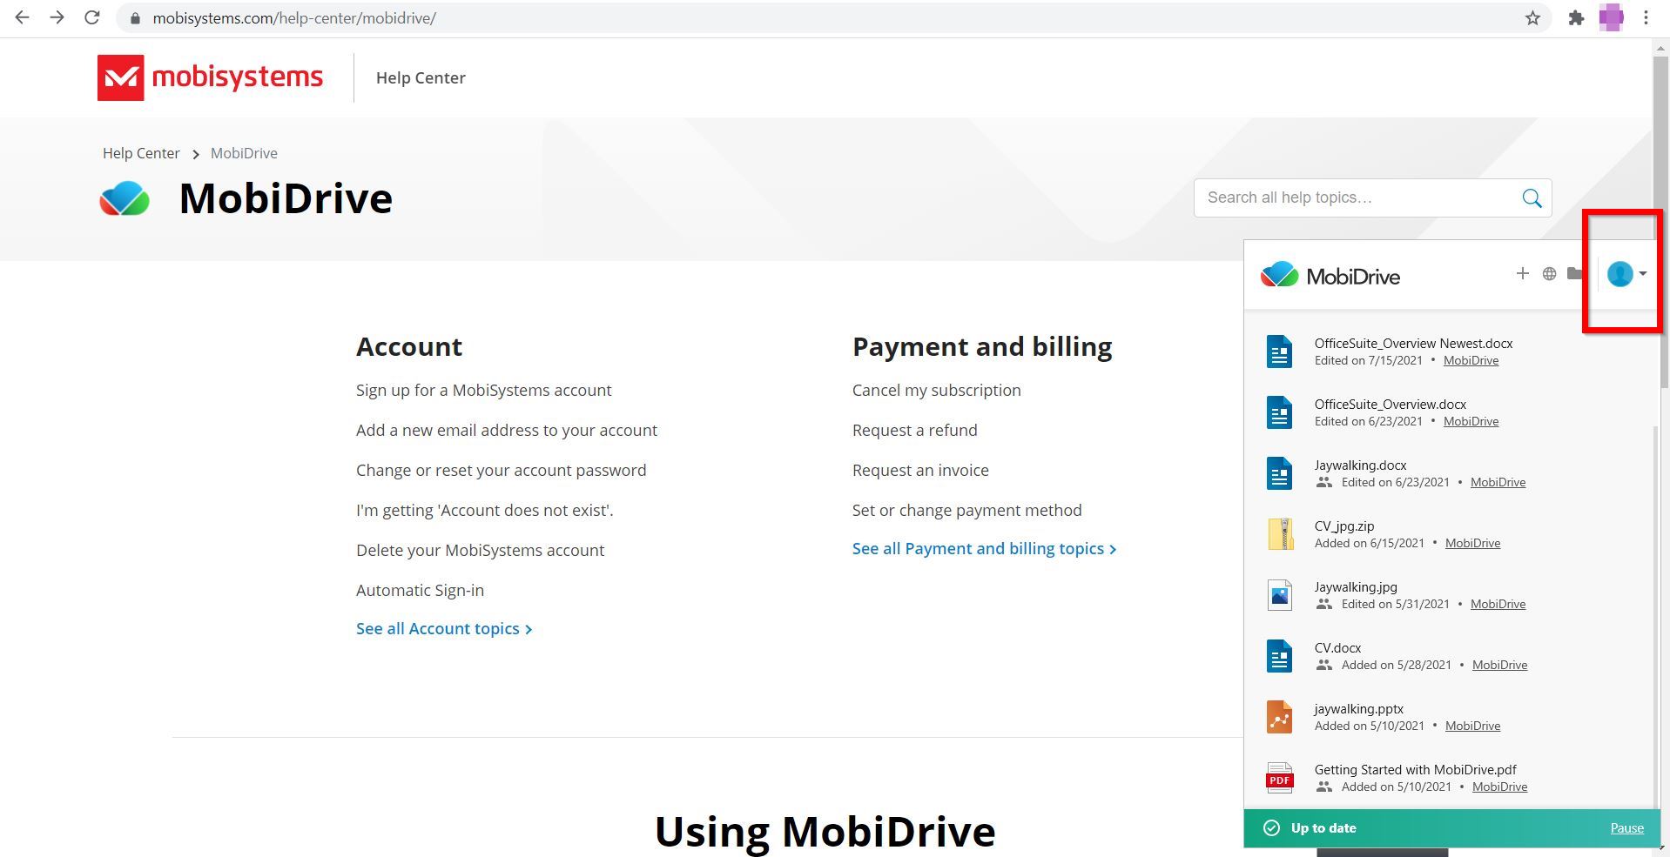Image resolution: width=1670 pixels, height=857 pixels.
Task: Reload the page with refresh icon
Action: point(92,17)
